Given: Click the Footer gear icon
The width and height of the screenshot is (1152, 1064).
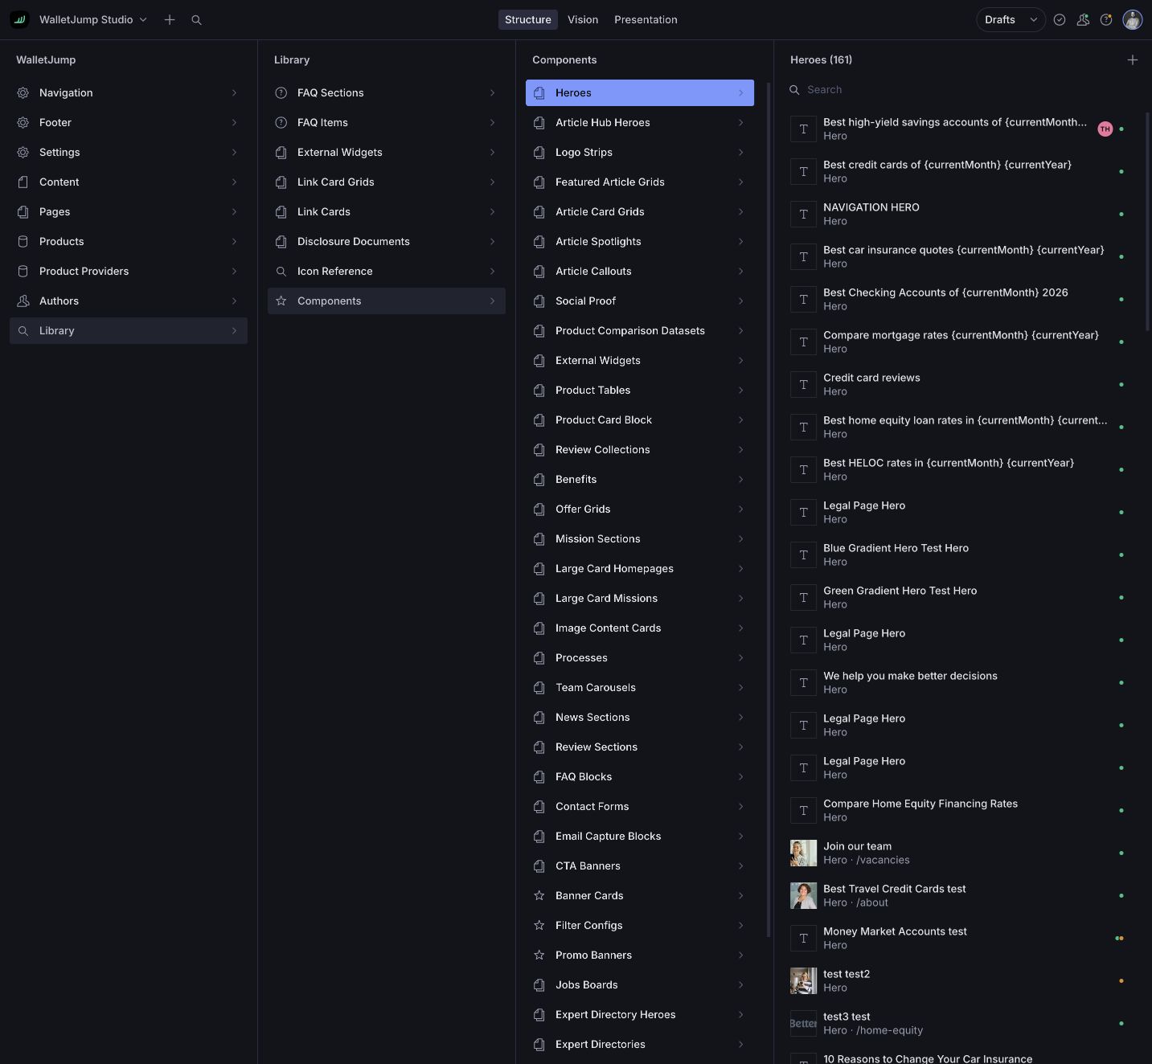Looking at the screenshot, I should [23, 122].
